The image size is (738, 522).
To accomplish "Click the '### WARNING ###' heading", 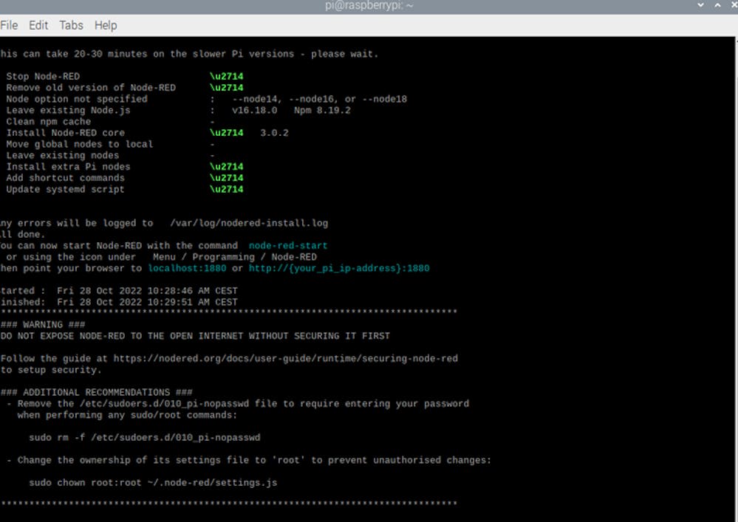I will coord(43,324).
